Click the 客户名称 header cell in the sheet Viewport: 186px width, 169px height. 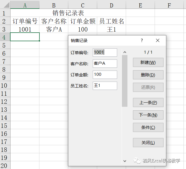[x=54, y=21]
